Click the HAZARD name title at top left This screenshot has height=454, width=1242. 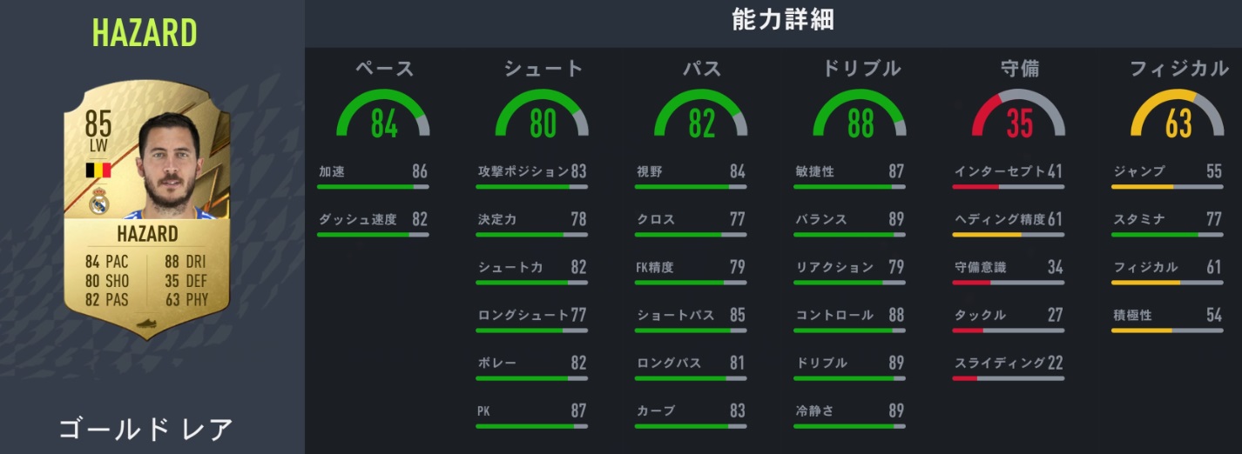click(145, 33)
